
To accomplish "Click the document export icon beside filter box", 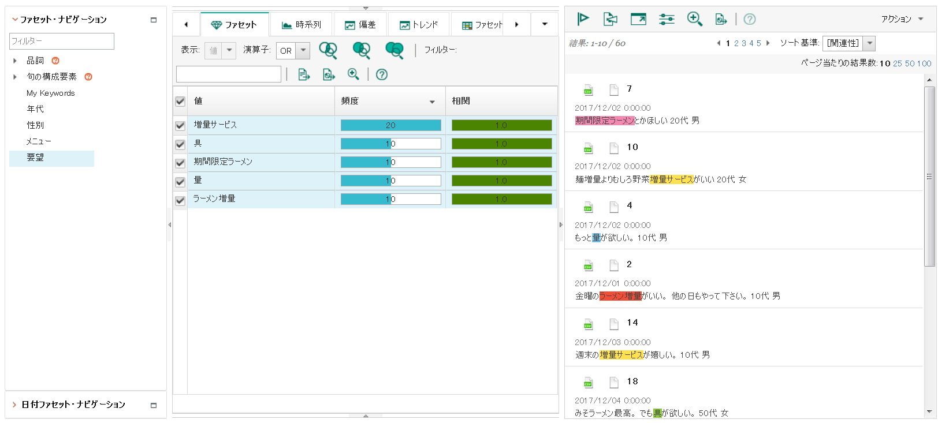I will pyautogui.click(x=304, y=74).
